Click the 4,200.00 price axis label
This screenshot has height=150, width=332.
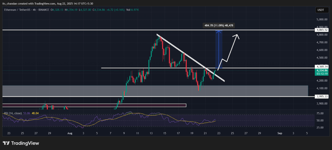point(322,81)
